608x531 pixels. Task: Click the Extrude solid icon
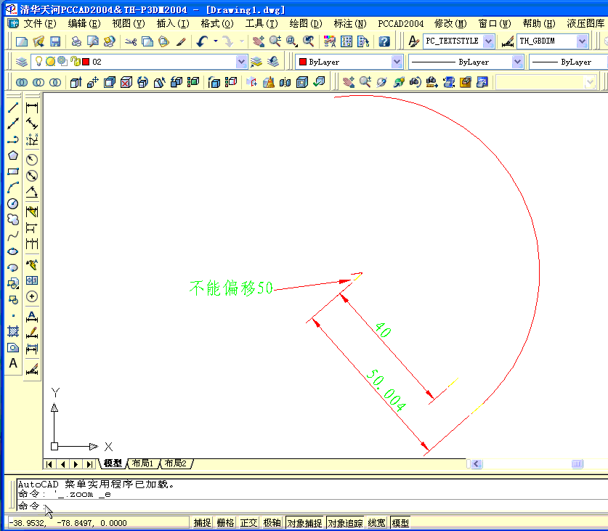click(76, 82)
